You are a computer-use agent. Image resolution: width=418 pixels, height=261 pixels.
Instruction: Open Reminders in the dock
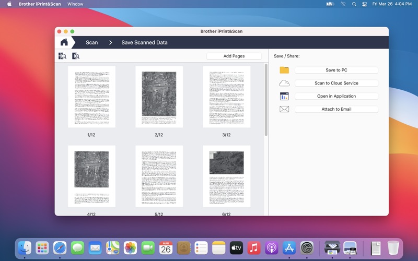click(201, 248)
